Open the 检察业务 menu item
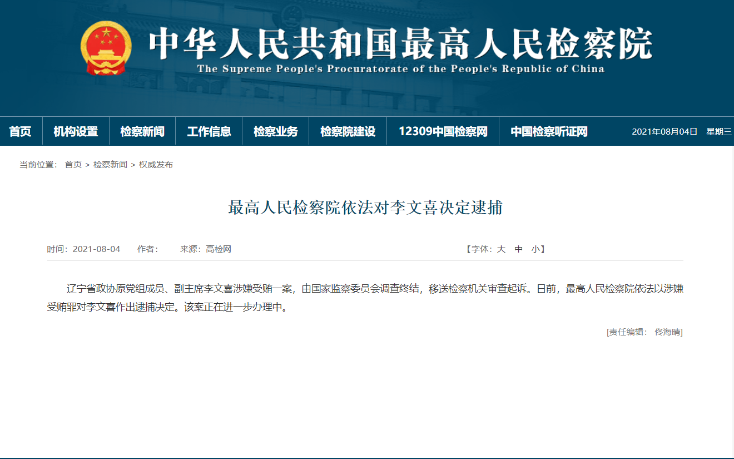The width and height of the screenshot is (734, 459). tap(276, 132)
